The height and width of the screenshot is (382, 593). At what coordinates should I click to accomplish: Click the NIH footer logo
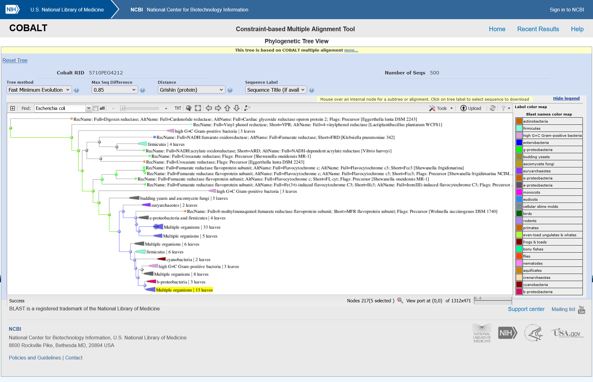point(507,333)
